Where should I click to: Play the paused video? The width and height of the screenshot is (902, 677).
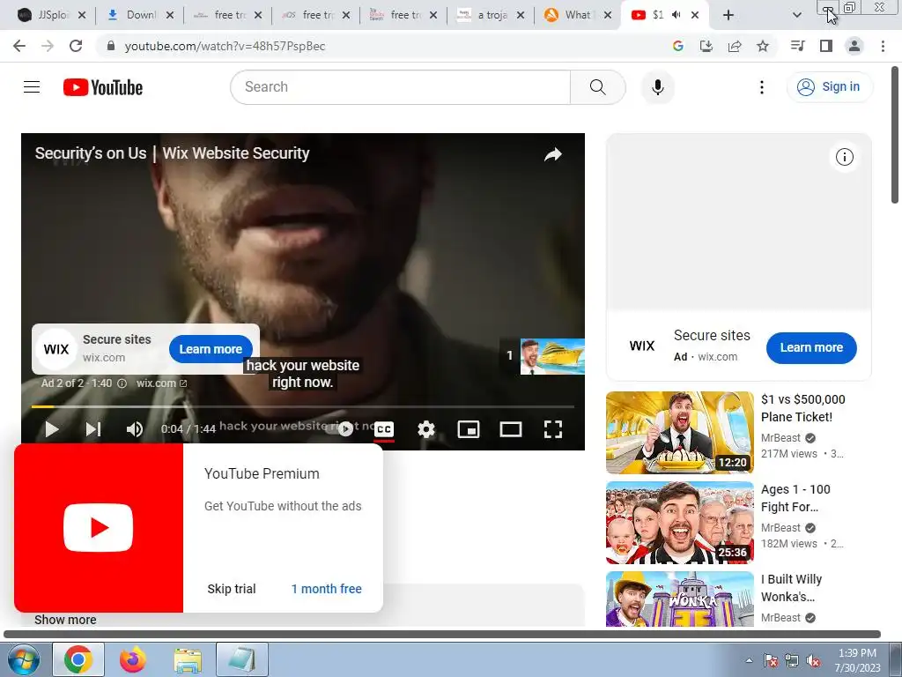(52, 429)
